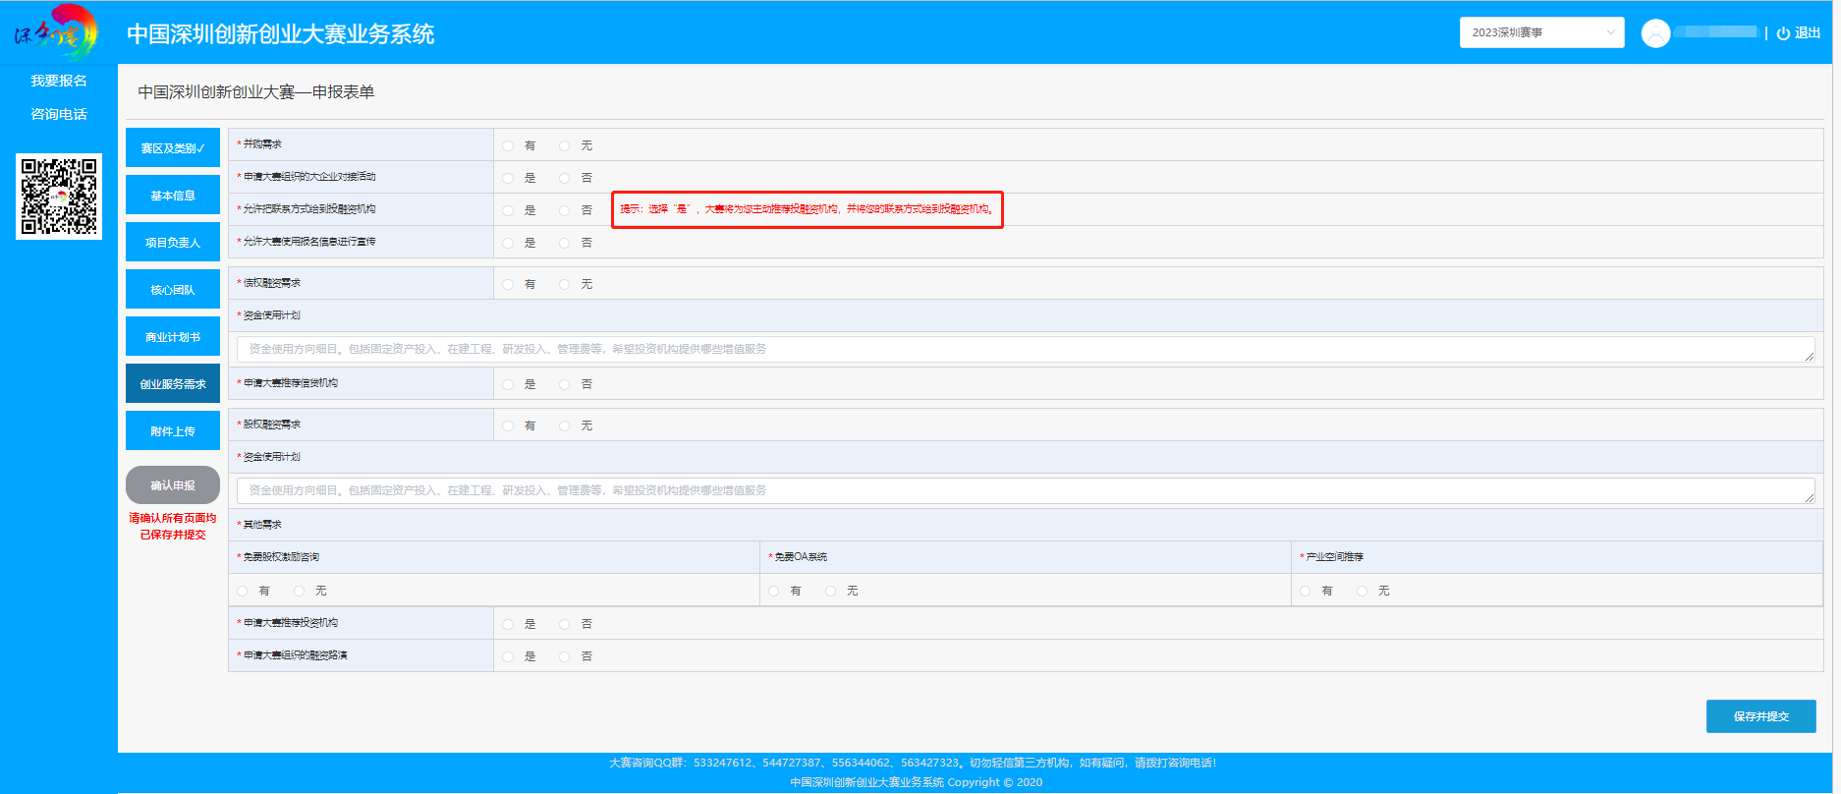Select 否 for 申请大赛组织的融资路演
This screenshot has height=794, width=1841.
[x=565, y=656]
